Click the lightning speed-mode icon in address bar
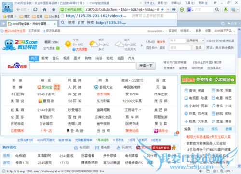 tap(162, 10)
